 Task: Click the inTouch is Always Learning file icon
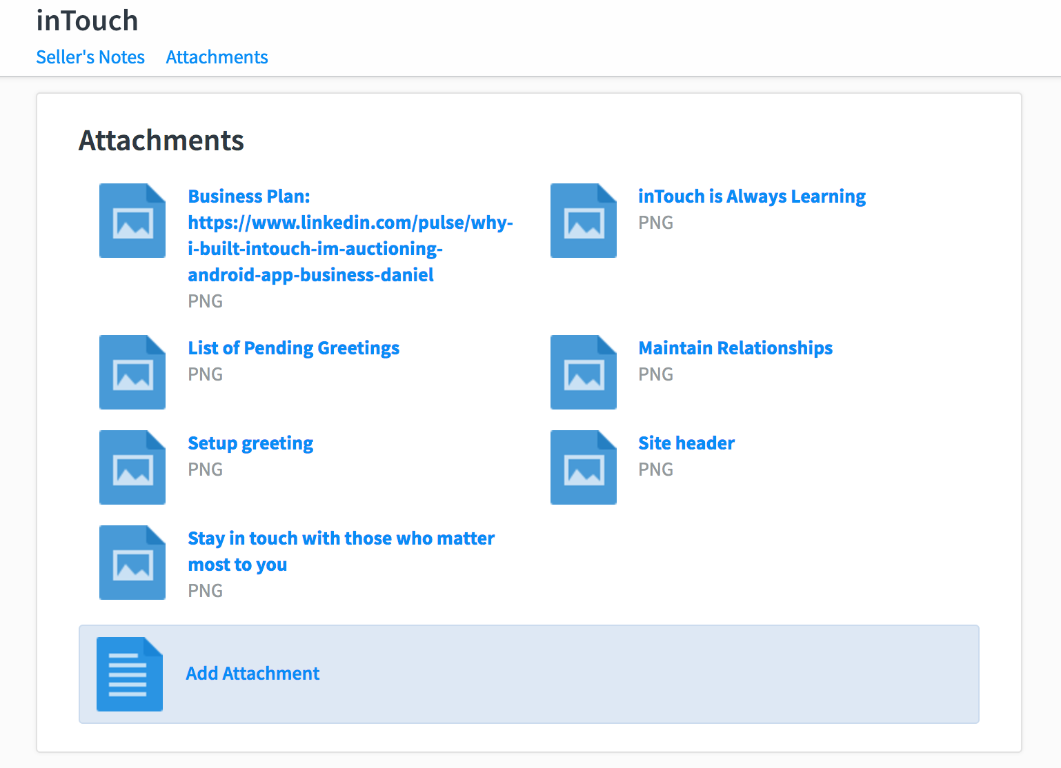tap(583, 221)
